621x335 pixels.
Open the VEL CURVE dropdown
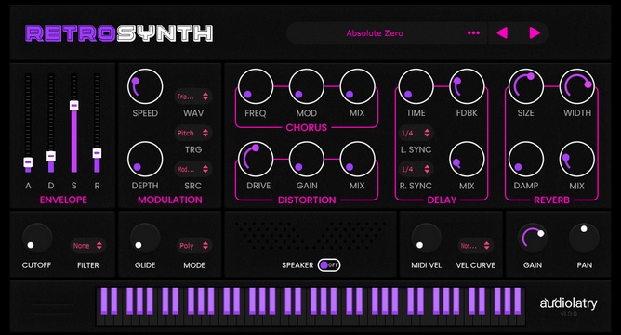click(x=475, y=246)
